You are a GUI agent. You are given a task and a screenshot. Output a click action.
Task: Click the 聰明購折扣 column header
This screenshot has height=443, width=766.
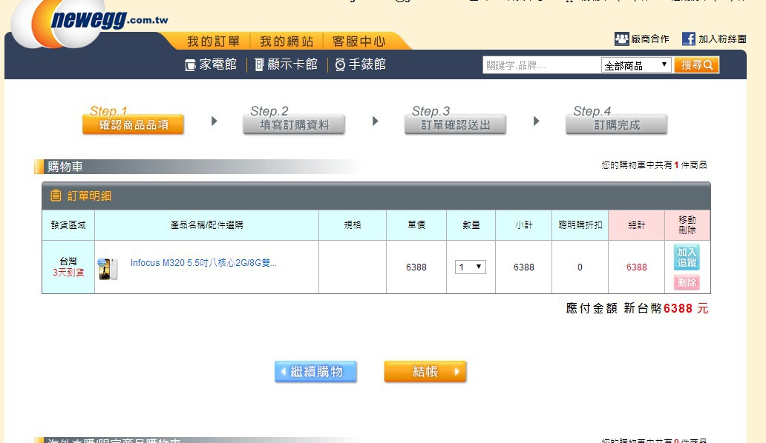[580, 225]
